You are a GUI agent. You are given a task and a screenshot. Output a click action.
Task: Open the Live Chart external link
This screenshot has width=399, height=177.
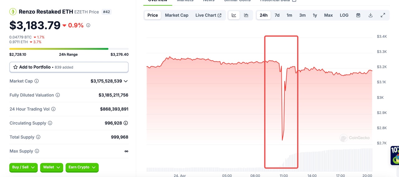pyautogui.click(x=208, y=15)
